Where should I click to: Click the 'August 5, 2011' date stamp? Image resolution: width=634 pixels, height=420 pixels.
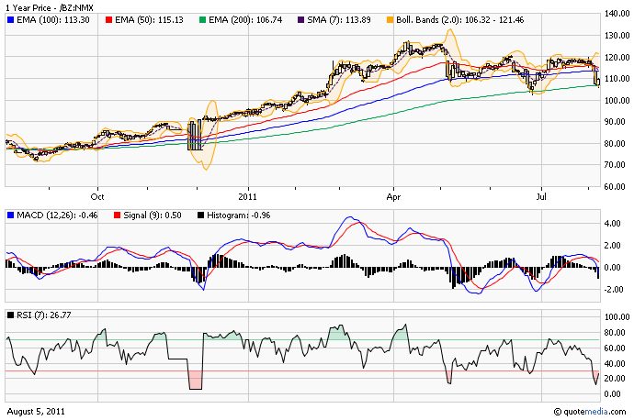click(x=36, y=412)
